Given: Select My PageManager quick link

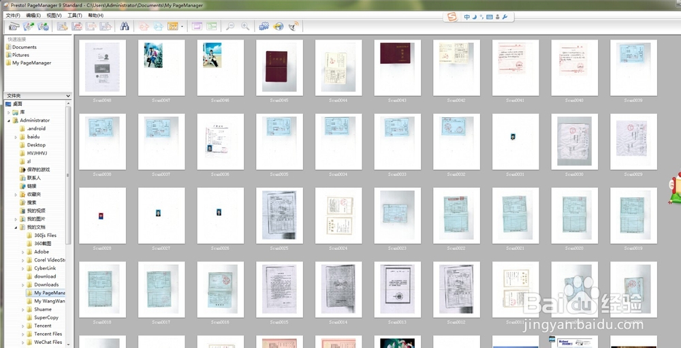Looking at the screenshot, I should pyautogui.click(x=28, y=63).
